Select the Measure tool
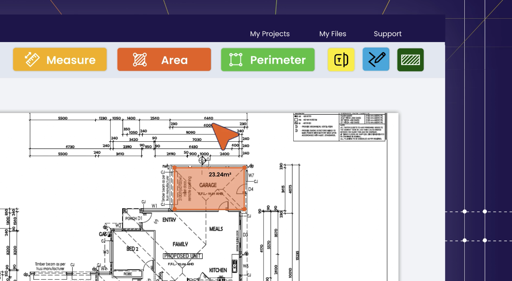 (x=60, y=59)
